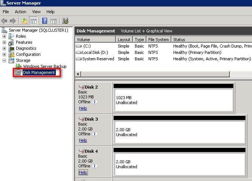Expand the Roles tree node
Screen dimensions: 252x181
click(x=5, y=36)
